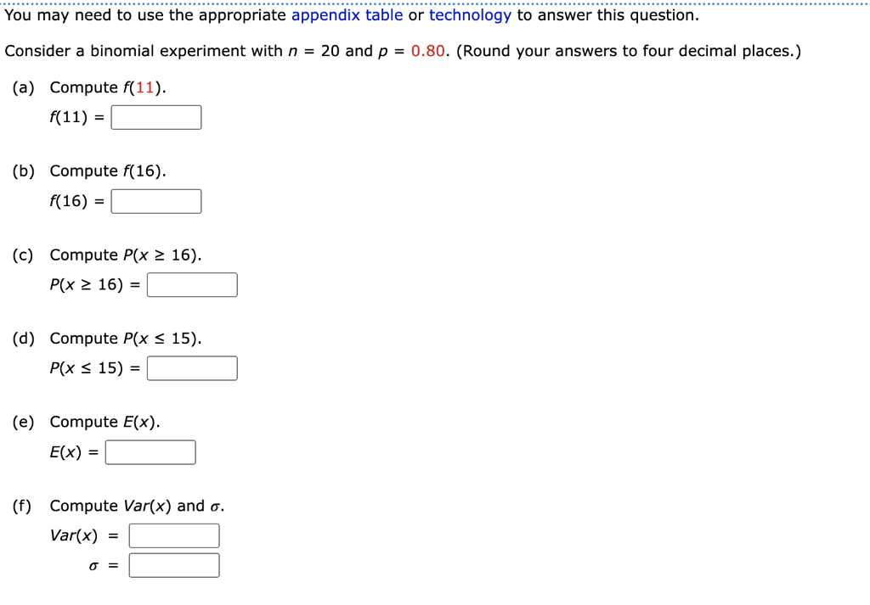Open the technology link
This screenshot has height=605, width=870.
pyautogui.click(x=469, y=14)
